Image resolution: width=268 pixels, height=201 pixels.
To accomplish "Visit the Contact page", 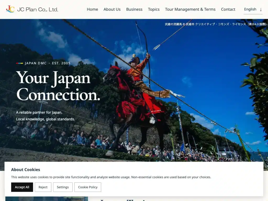I will tap(228, 9).
